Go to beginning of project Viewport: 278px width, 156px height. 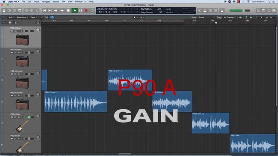click(44, 10)
